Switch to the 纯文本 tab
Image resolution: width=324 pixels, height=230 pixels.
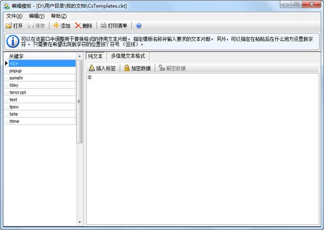coord(95,56)
